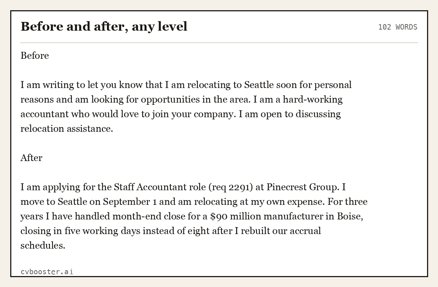Screen dimensions: 438x287
Task: Click '(req 2291)' in the After paragraph
Action: 230,187
